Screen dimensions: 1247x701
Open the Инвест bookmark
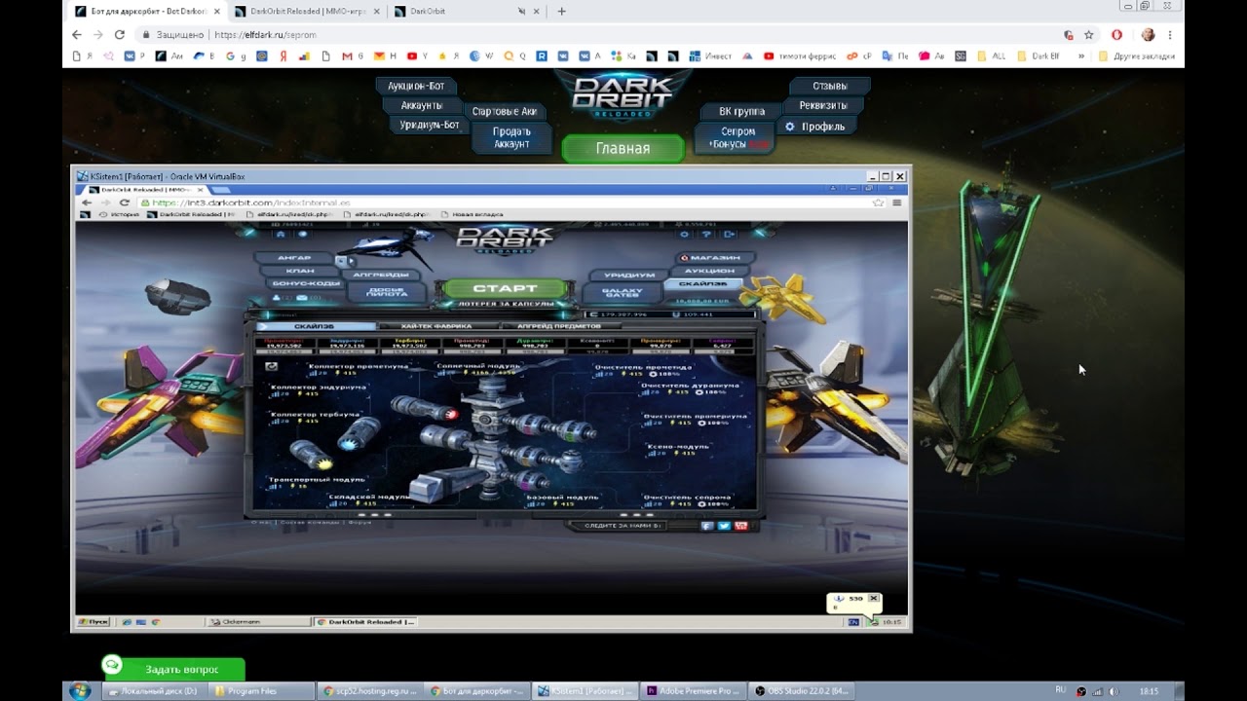(x=710, y=56)
